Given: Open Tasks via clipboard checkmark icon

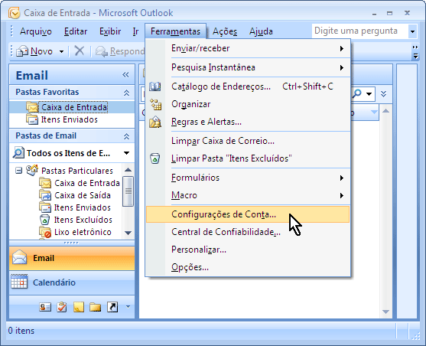Looking at the screenshot, I should 62,308.
